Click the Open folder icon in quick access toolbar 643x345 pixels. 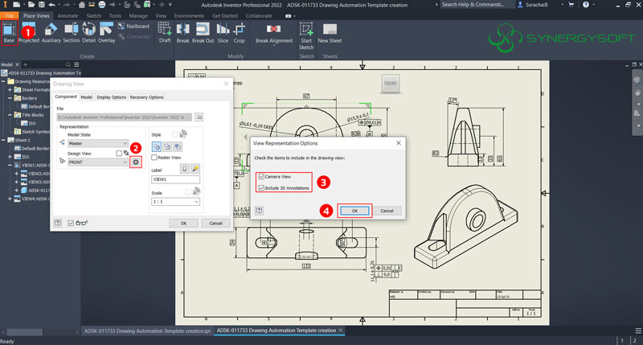31,5
